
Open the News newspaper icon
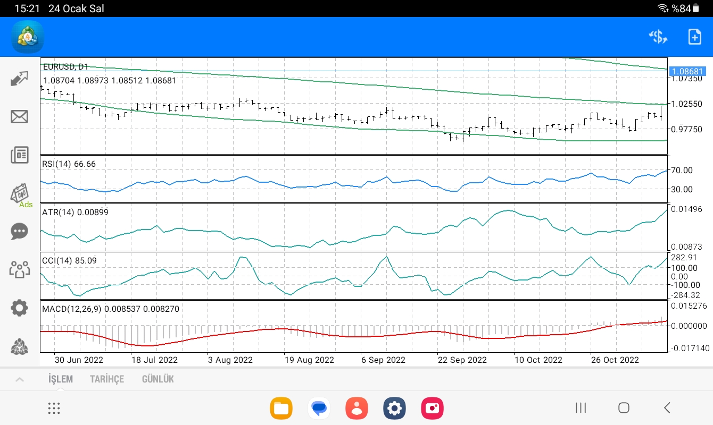coord(19,155)
